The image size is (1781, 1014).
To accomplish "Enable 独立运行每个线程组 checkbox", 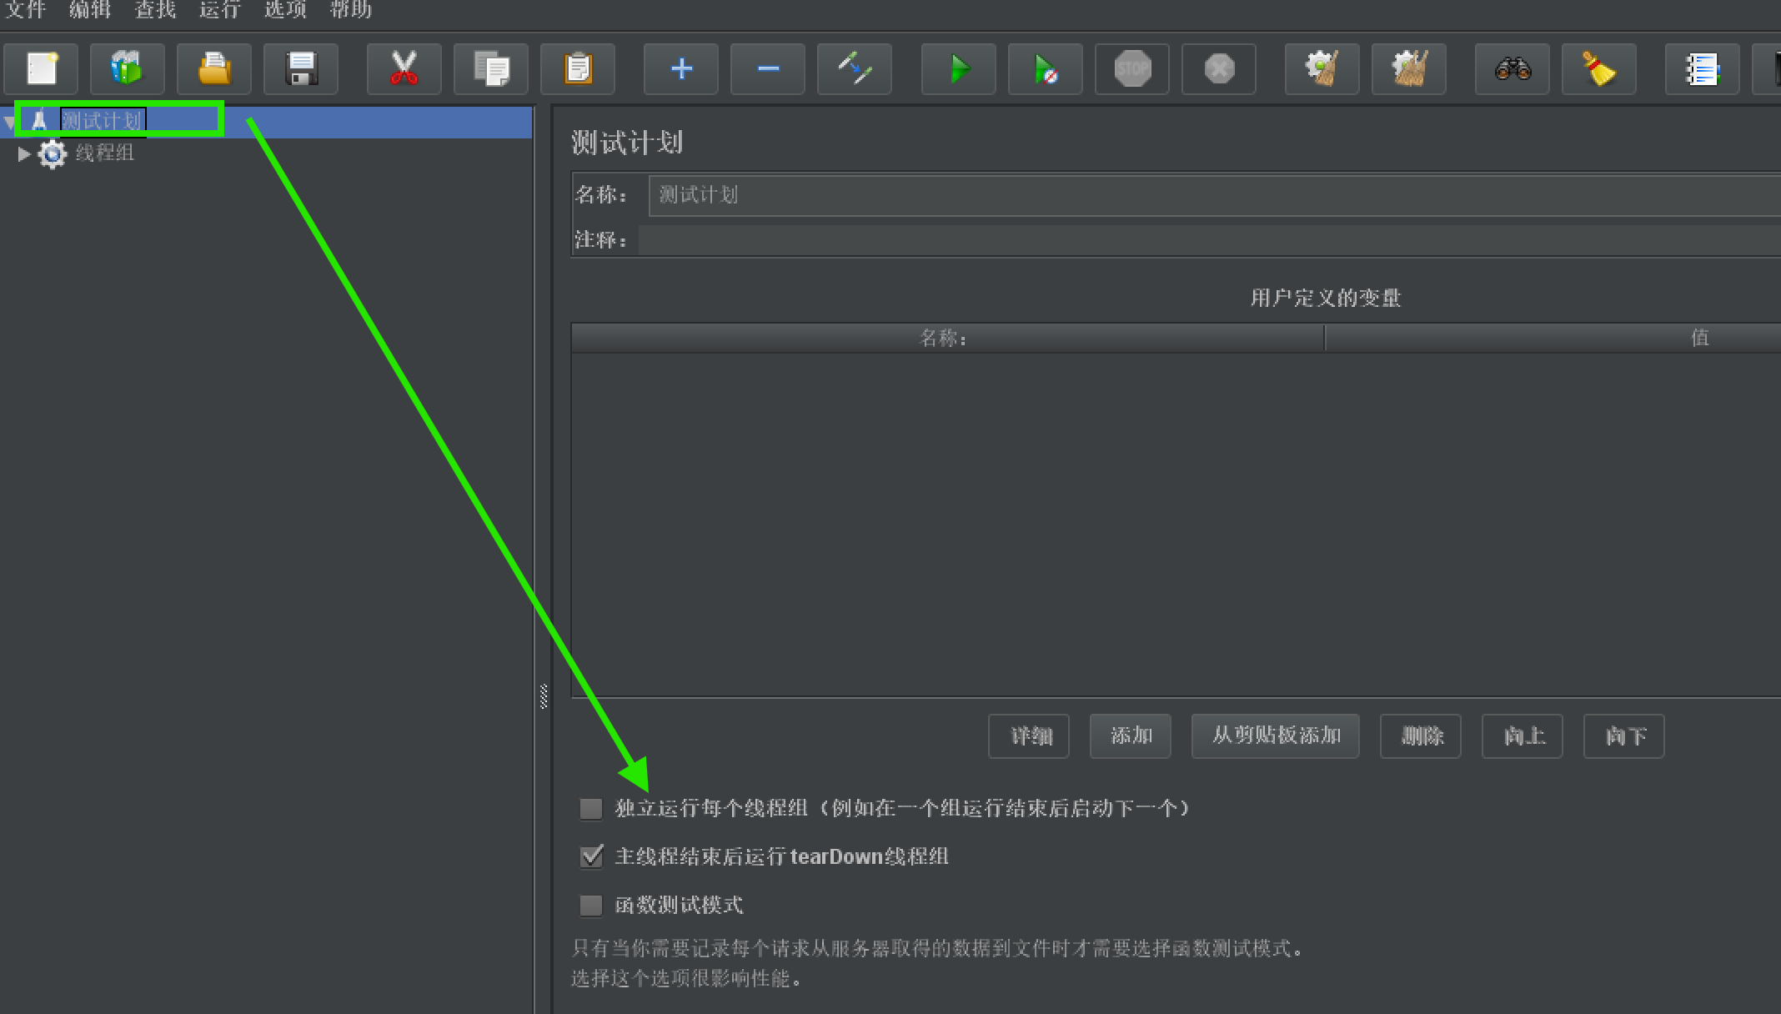I will tap(591, 808).
